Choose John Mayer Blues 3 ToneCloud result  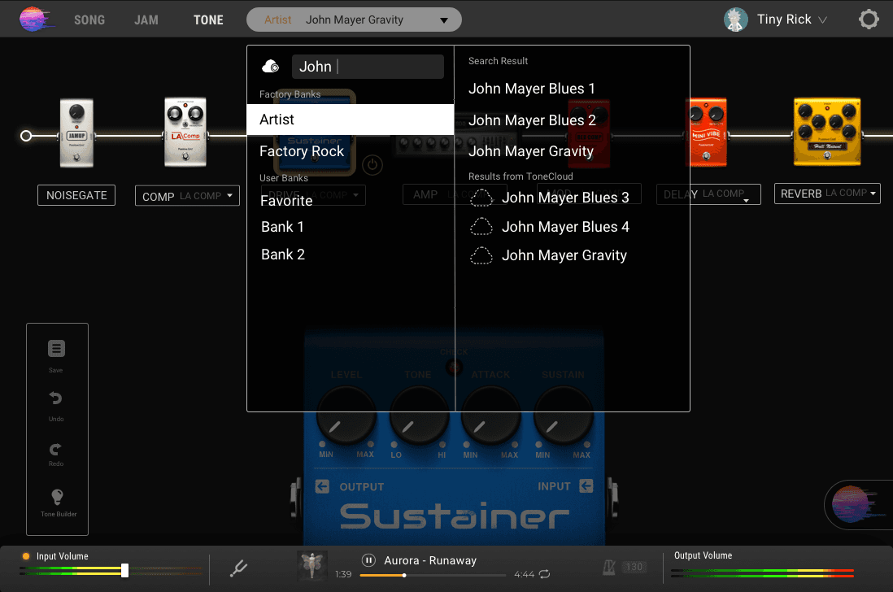point(565,198)
